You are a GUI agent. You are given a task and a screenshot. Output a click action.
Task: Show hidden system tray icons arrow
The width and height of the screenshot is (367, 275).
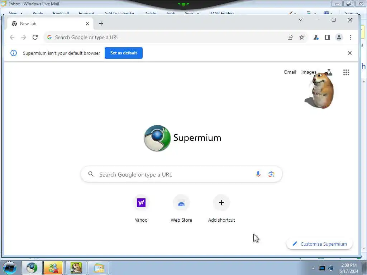[313, 268]
